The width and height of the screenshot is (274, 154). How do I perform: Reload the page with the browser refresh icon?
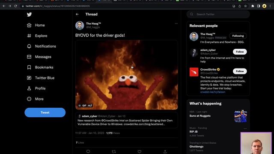pos(15,6)
